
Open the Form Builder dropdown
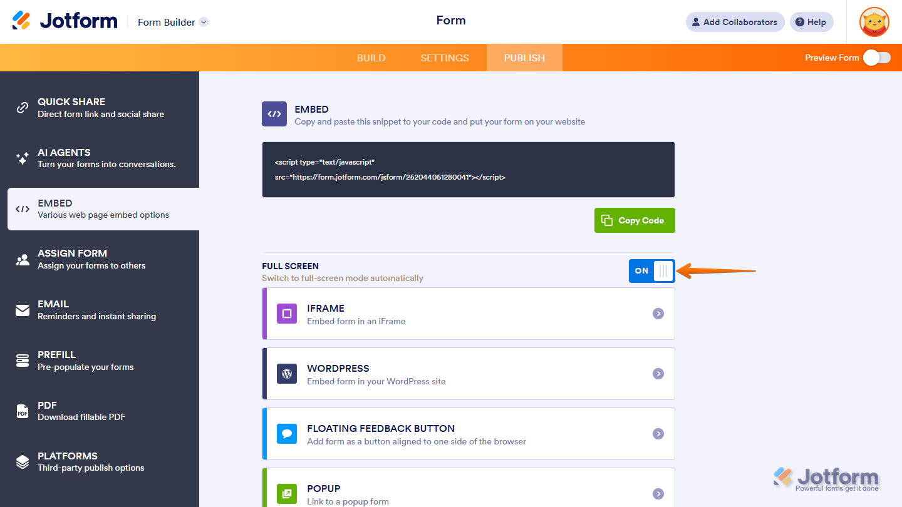[x=173, y=22]
